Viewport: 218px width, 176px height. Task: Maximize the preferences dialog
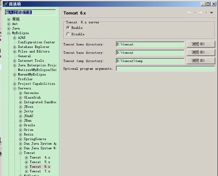coord(208,4)
